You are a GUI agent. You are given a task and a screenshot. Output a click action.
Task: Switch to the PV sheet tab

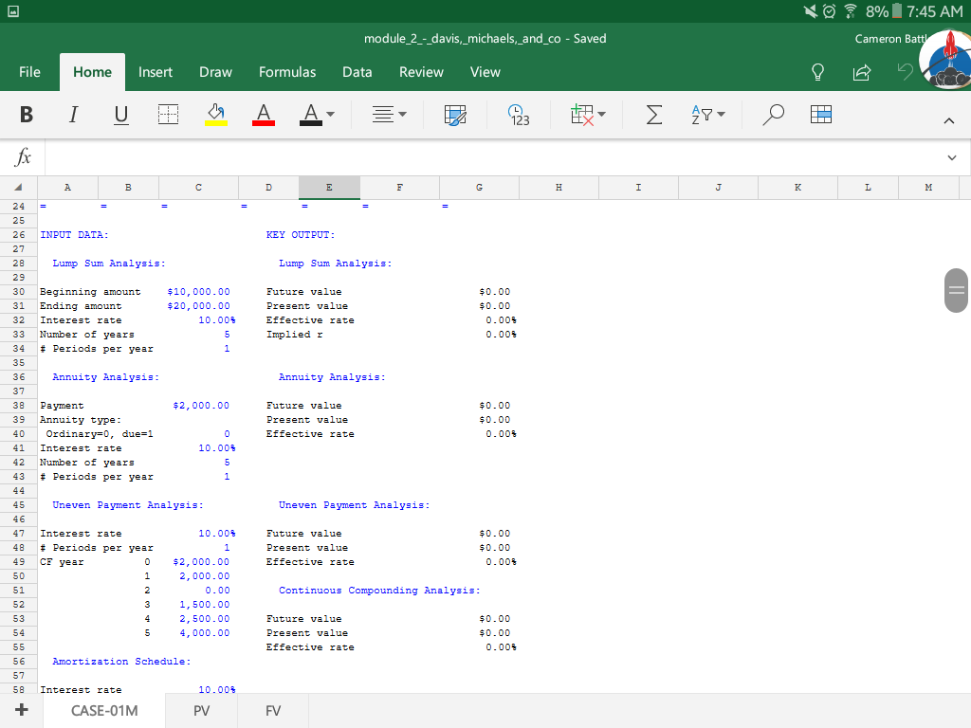(201, 710)
